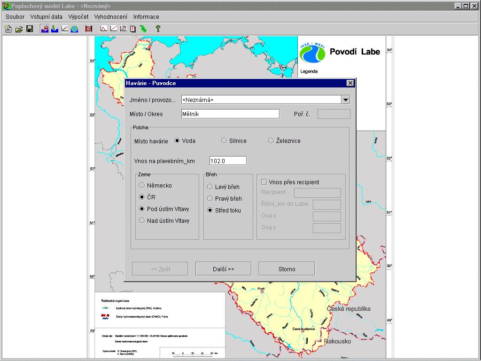481x361 pixels.
Task: Click the Rakousko label on map
Action: tap(337, 341)
